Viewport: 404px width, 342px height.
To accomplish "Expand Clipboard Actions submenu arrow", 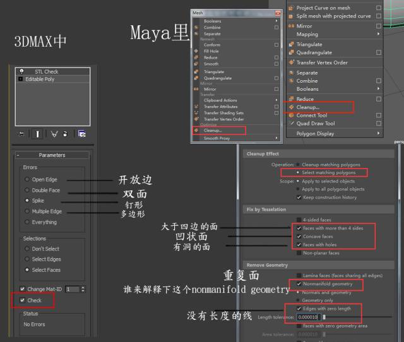I will coord(276,100).
